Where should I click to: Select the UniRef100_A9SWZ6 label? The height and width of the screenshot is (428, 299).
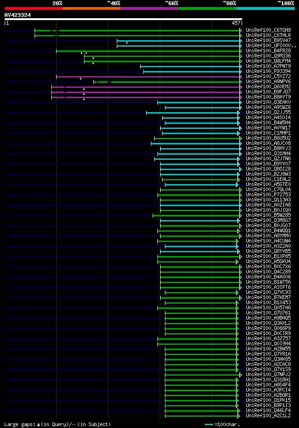(268, 107)
